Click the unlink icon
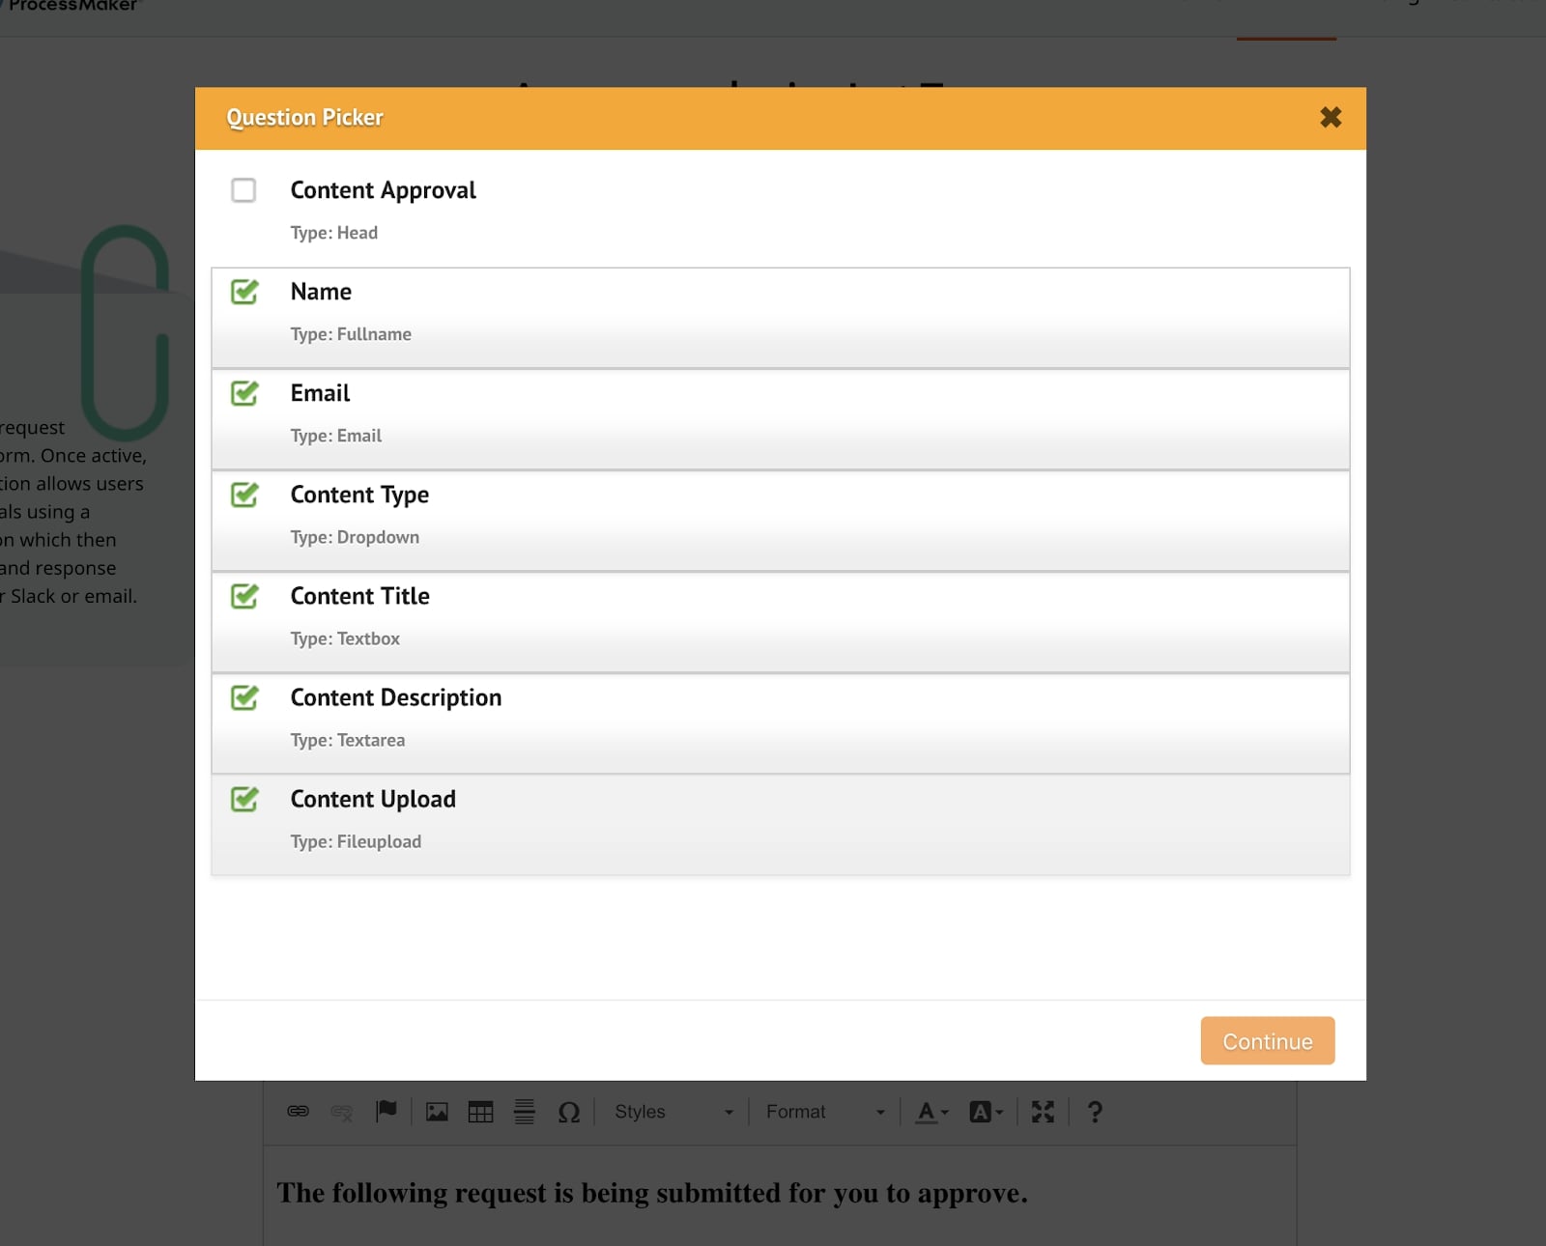This screenshot has height=1246, width=1546. point(341,1112)
